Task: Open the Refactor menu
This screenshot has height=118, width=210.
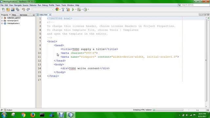Action: pyautogui.click(x=33, y=5)
